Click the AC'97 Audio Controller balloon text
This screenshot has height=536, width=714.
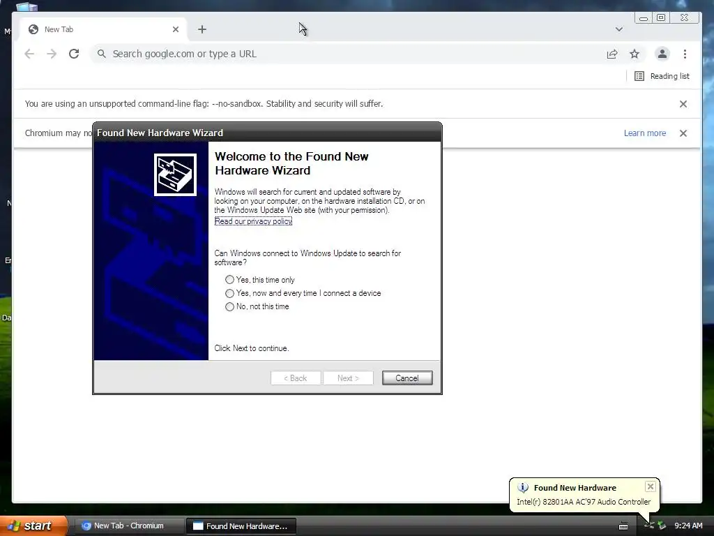(584, 502)
